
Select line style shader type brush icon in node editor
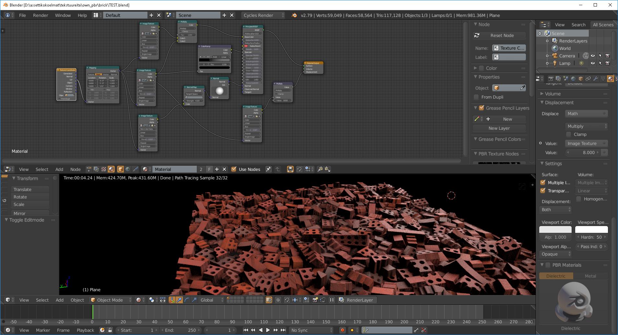click(135, 169)
